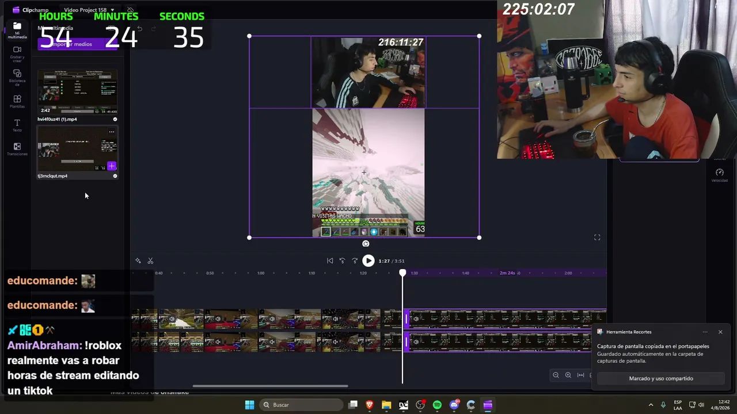Click the microphone tray icon
Screen dimensions: 737x414
(x=664, y=405)
